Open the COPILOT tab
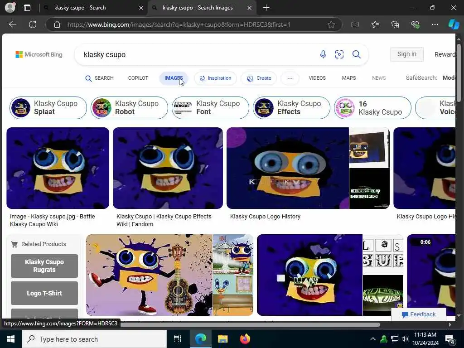Viewport: 464px width, 348px height. [138, 78]
